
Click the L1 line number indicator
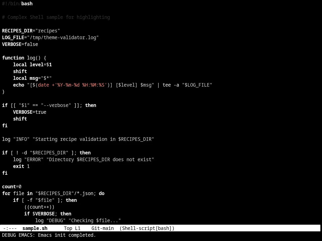point(78,228)
